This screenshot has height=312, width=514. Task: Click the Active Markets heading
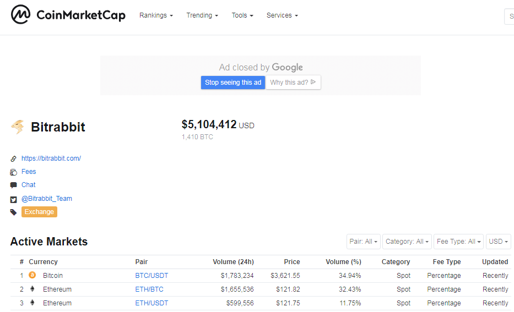[49, 242]
